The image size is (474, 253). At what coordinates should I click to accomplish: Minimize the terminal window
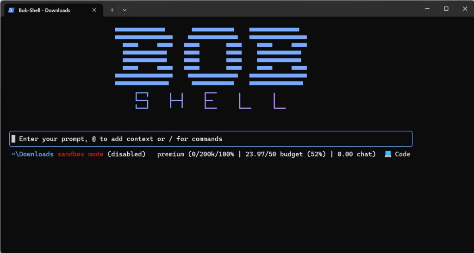[x=425, y=9]
